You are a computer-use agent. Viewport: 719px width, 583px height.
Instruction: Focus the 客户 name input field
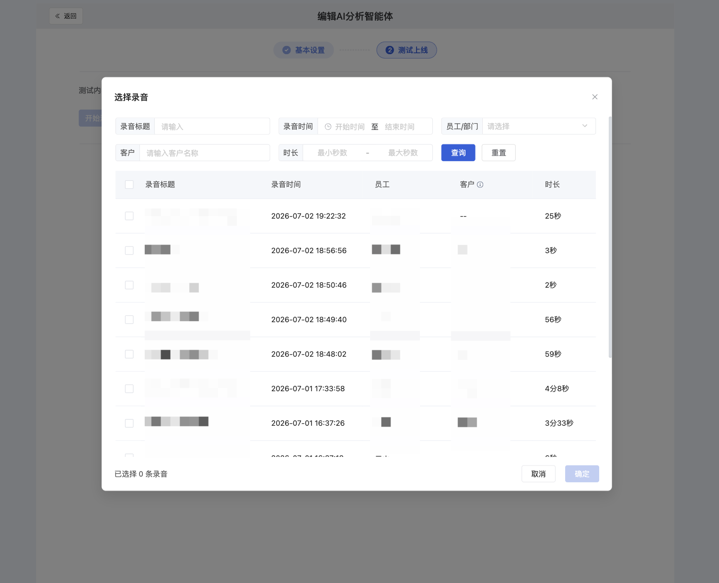pos(205,152)
